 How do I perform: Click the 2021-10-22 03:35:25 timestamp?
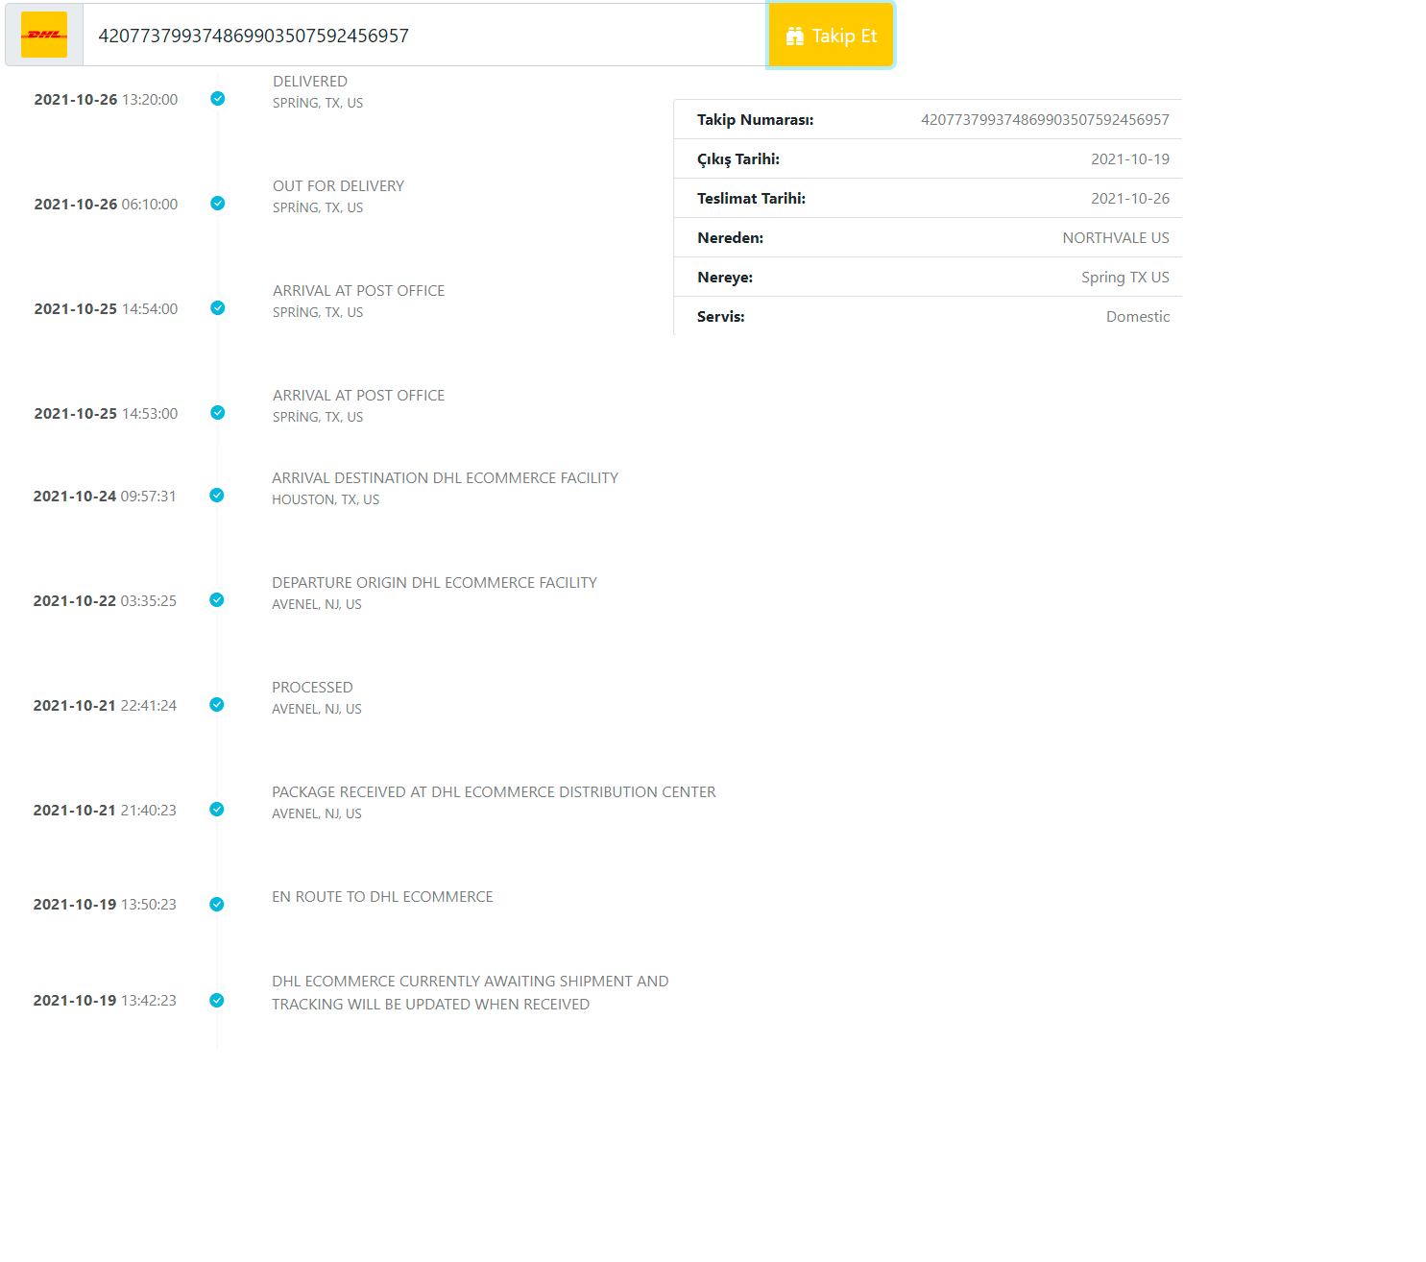(x=105, y=601)
